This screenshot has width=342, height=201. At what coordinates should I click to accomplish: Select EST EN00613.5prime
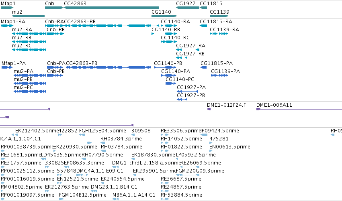(211, 151)
